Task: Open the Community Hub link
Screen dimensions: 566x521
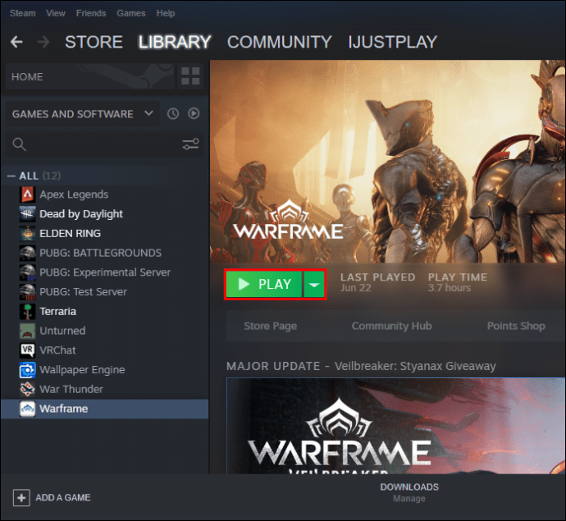Action: pos(391,326)
